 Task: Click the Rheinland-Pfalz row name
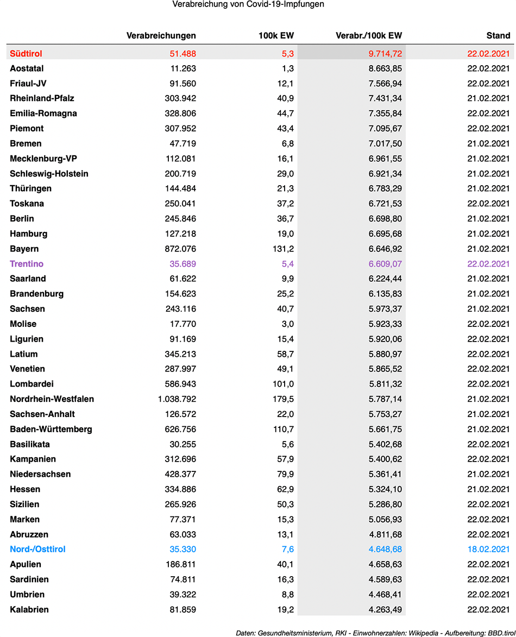click(42, 98)
